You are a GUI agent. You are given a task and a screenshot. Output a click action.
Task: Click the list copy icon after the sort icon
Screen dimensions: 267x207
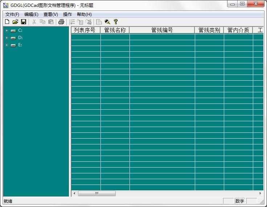coord(80,22)
